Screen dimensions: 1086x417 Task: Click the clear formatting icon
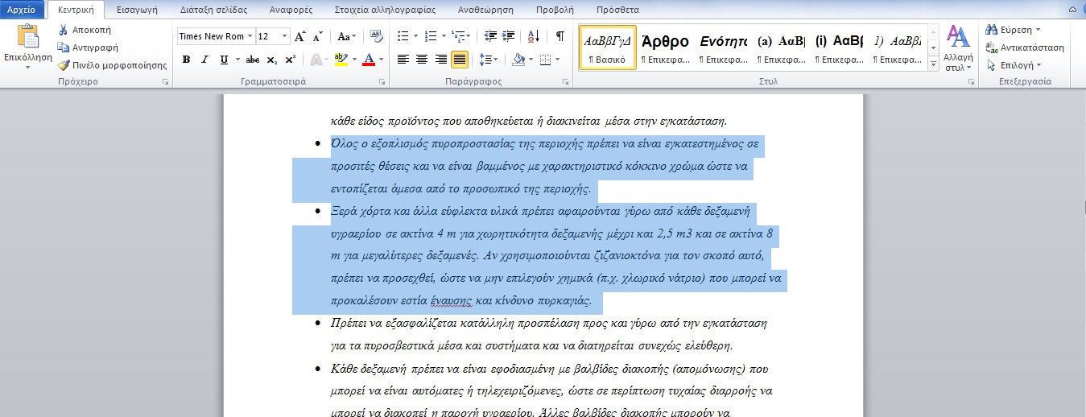[377, 36]
